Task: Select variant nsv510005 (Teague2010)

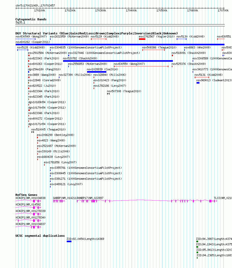Action: (48, 129)
